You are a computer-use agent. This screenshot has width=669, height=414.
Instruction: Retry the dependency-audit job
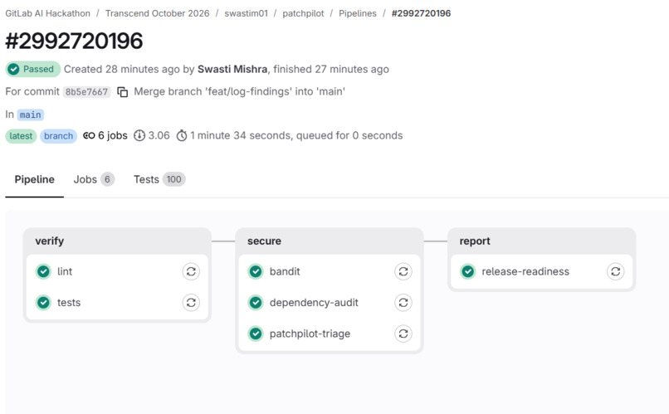click(403, 302)
